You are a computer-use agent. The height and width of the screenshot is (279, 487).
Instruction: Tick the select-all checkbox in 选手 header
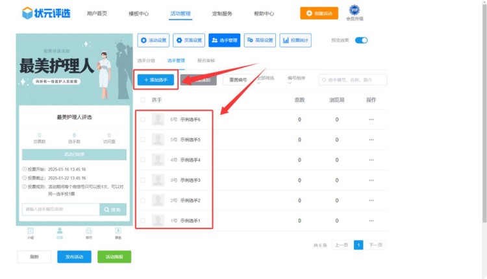143,100
